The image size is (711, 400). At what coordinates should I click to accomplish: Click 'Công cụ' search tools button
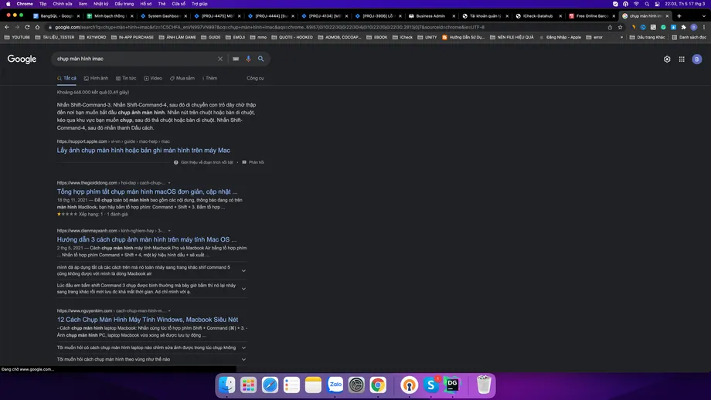pos(255,78)
